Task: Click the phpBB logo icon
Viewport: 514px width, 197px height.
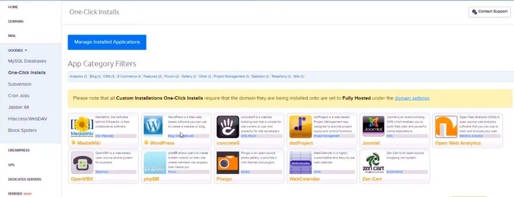Action: (x=155, y=163)
